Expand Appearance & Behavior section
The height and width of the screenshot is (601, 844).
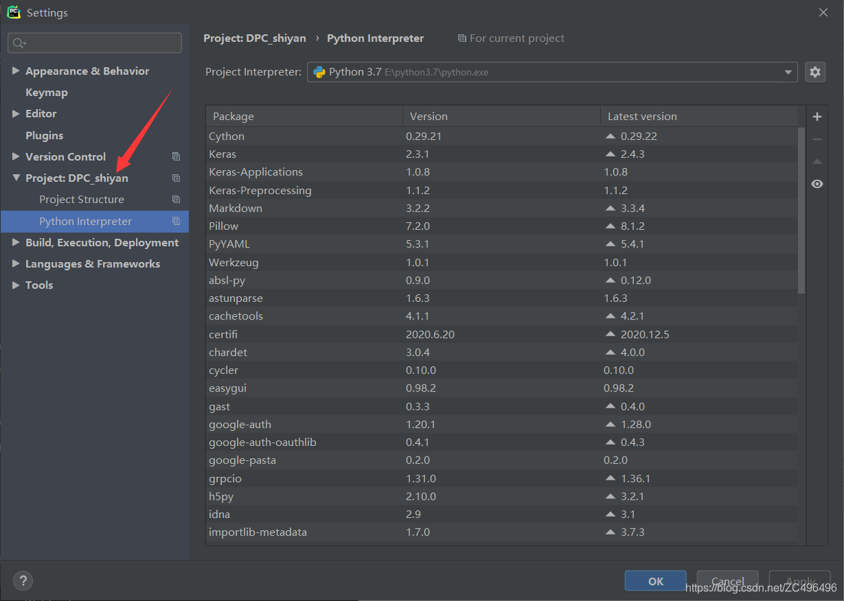coord(16,71)
